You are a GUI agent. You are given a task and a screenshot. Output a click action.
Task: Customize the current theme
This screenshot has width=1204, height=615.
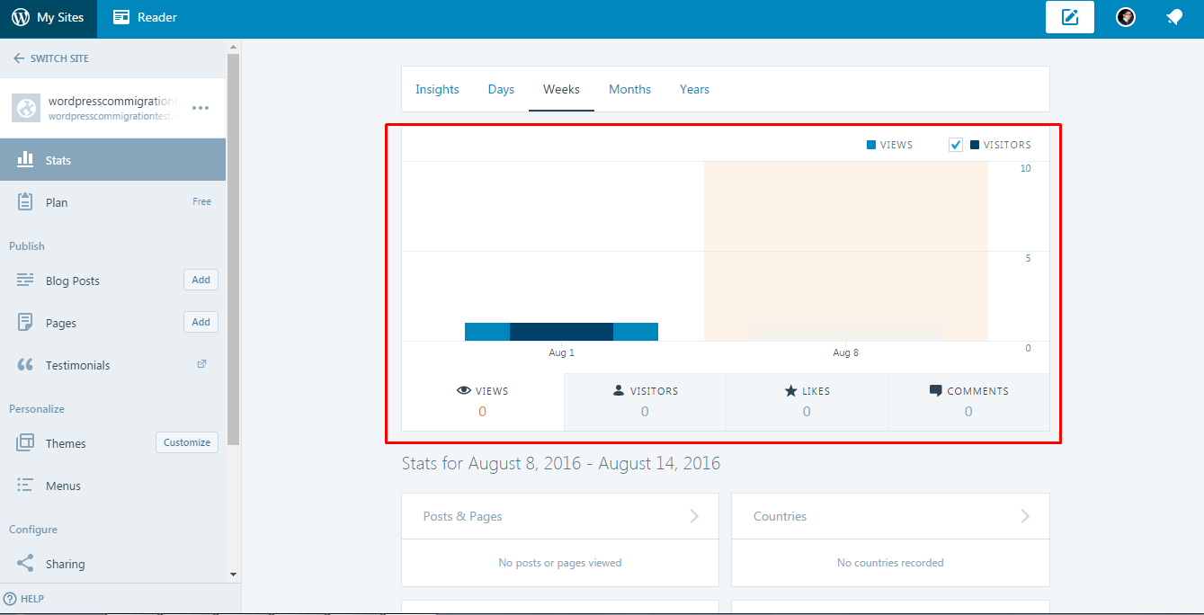pyautogui.click(x=186, y=442)
